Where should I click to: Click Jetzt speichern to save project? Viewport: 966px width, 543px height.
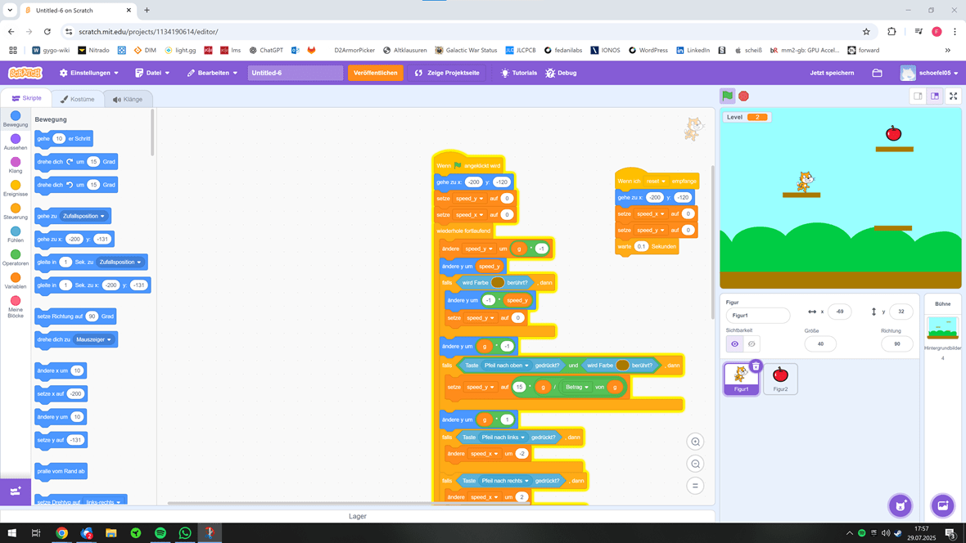tap(832, 73)
